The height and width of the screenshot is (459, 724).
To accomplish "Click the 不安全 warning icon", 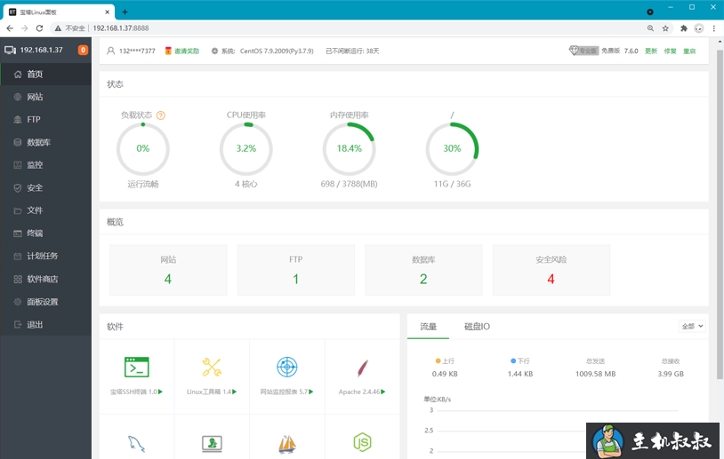I will (x=58, y=28).
